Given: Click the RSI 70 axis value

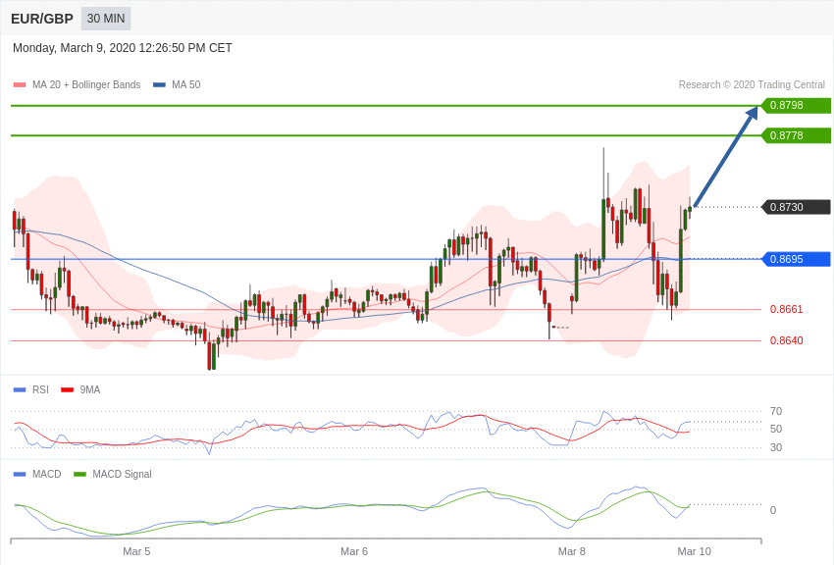Looking at the screenshot, I should tap(776, 411).
